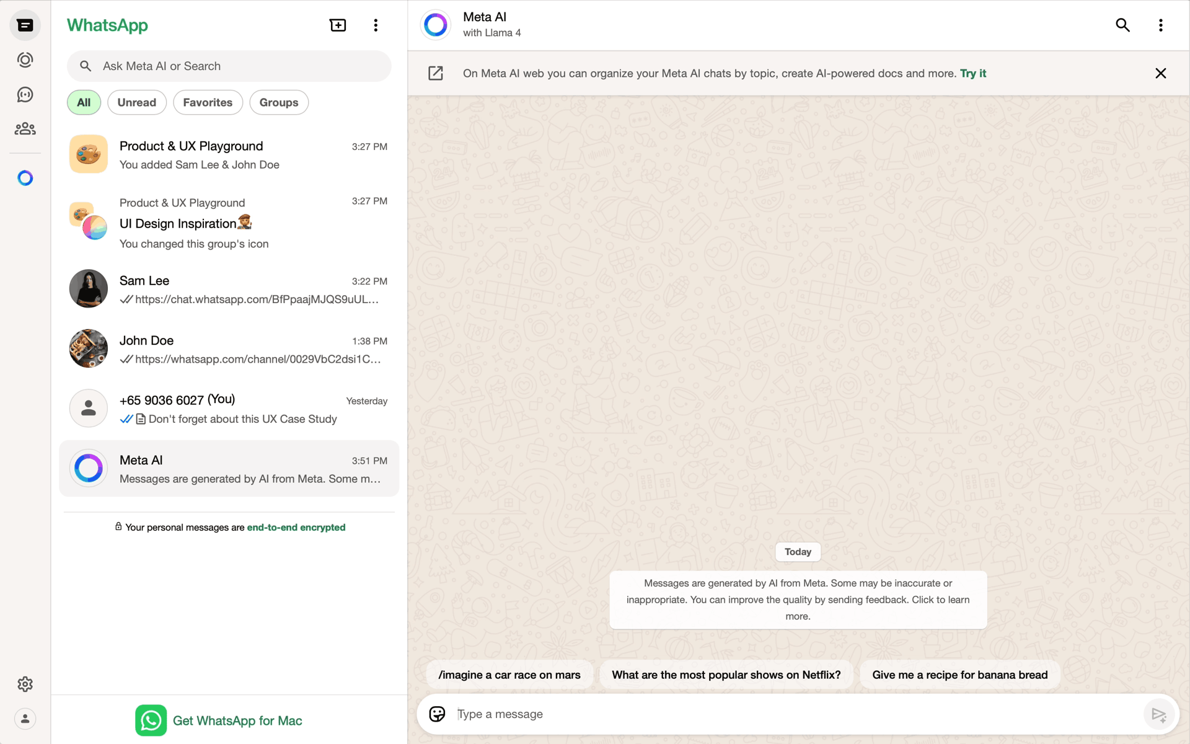Viewport: 1190px width, 744px height.
Task: Open the John Doe chat
Action: coord(229,349)
